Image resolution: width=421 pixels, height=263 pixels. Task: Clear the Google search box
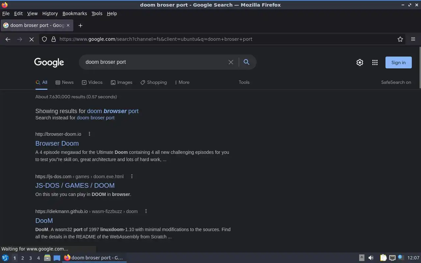point(231,62)
